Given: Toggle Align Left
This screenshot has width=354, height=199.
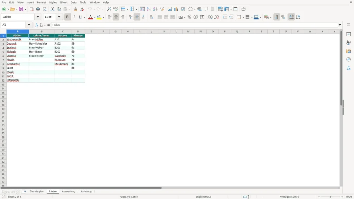Looking at the screenshot, I should 110,17.
